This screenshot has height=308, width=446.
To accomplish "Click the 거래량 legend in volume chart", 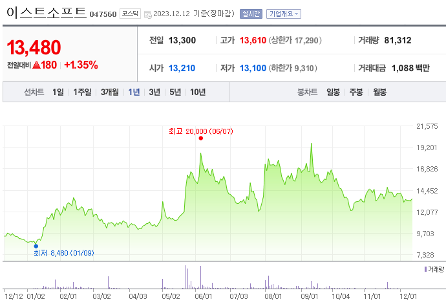I will 434,269.
